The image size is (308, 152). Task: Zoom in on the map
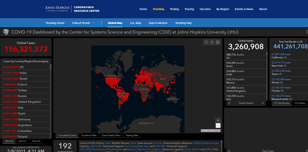(218, 120)
